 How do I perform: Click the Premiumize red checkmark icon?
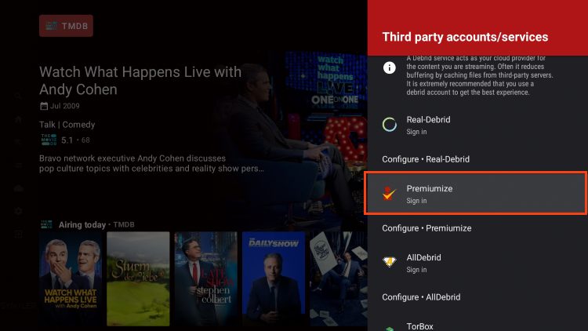(389, 194)
